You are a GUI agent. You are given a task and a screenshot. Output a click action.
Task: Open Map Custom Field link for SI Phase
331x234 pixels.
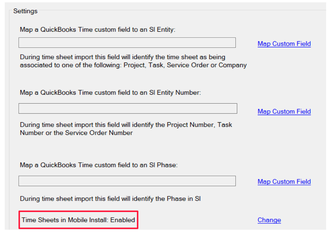(284, 181)
